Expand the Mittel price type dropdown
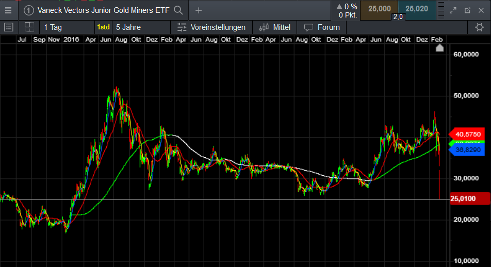This screenshot has width=491, height=267. pos(275,27)
